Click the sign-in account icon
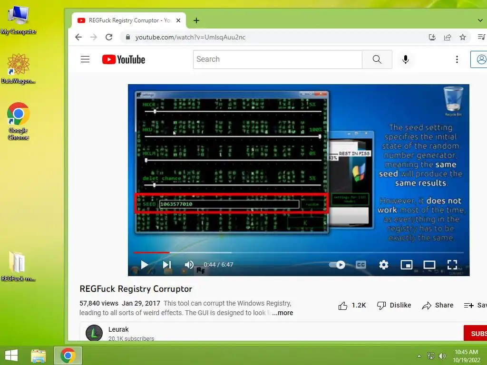Screen dimensions: 487x365 (x=479, y=59)
